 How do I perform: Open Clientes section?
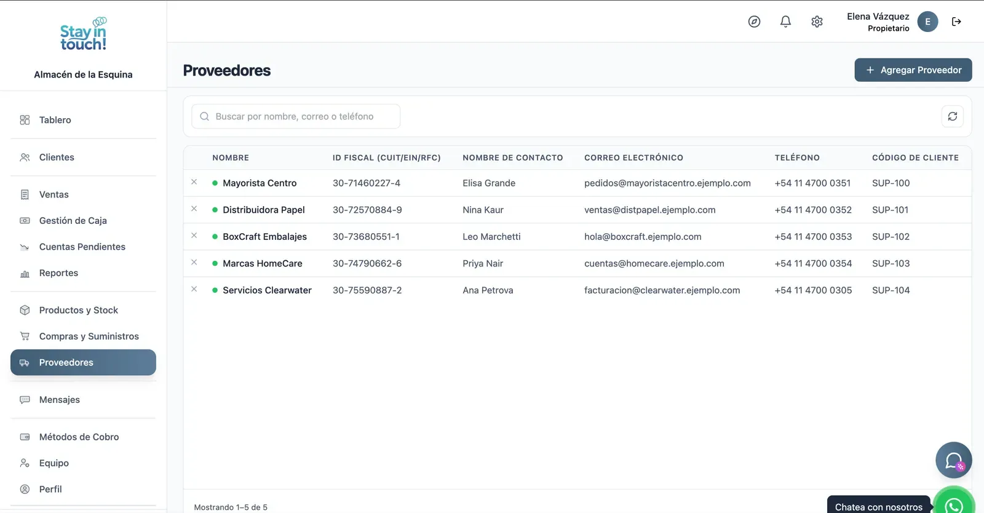click(x=83, y=157)
